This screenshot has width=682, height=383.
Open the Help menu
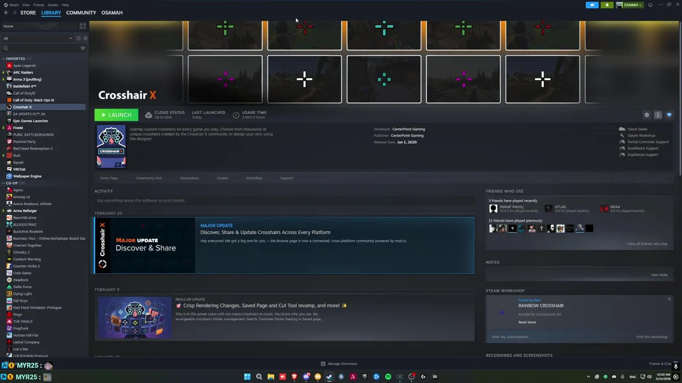65,5
